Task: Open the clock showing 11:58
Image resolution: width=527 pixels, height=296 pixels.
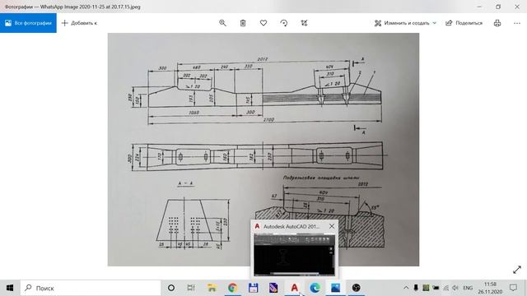Action: coord(490,288)
